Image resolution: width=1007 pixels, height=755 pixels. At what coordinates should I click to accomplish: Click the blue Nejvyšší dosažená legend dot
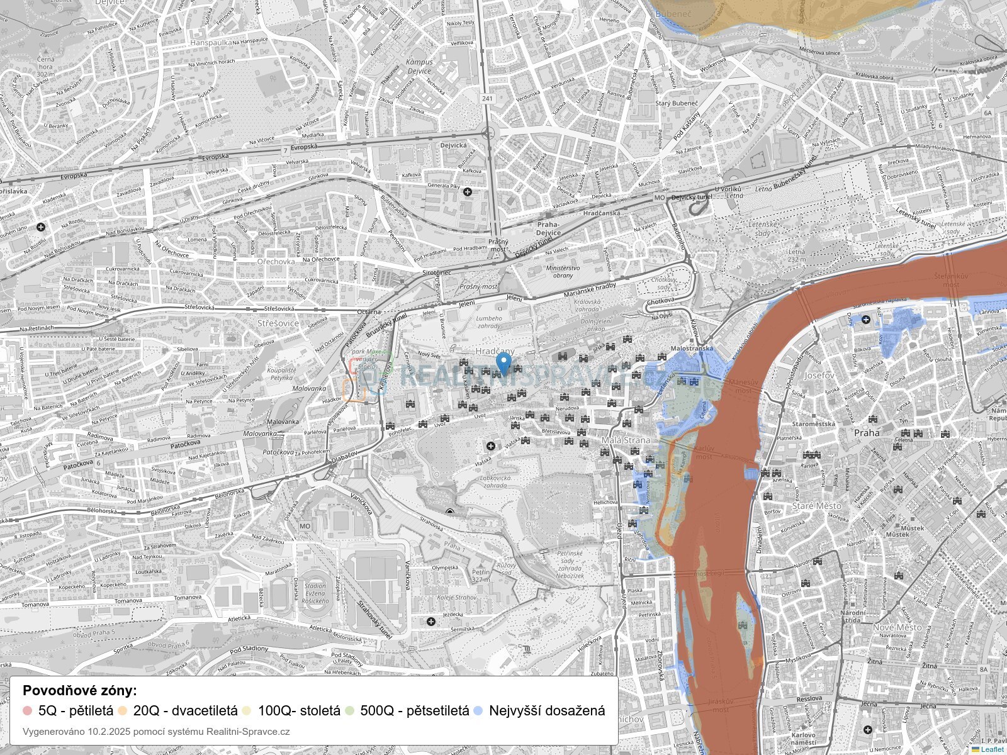pyautogui.click(x=478, y=711)
